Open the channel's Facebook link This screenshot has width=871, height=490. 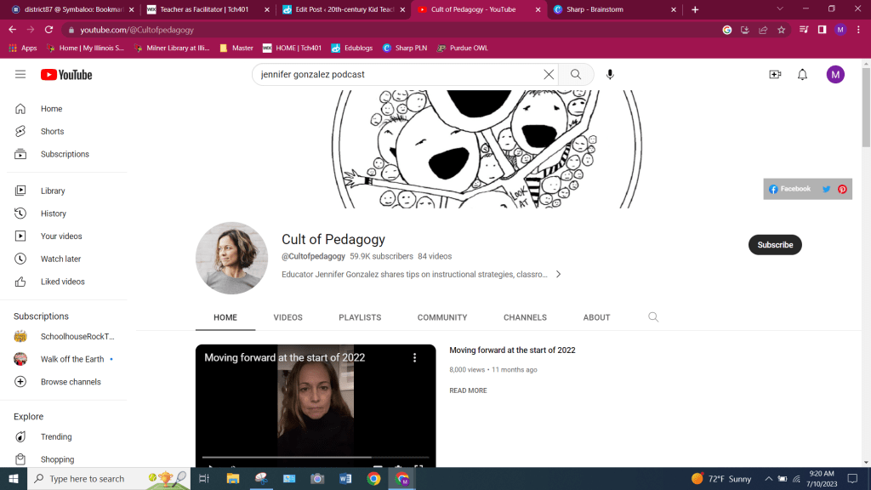click(x=789, y=189)
